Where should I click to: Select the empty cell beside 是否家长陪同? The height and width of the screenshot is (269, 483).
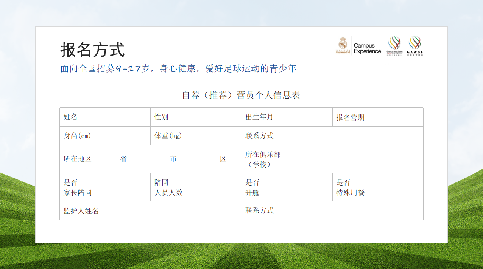click(128, 187)
